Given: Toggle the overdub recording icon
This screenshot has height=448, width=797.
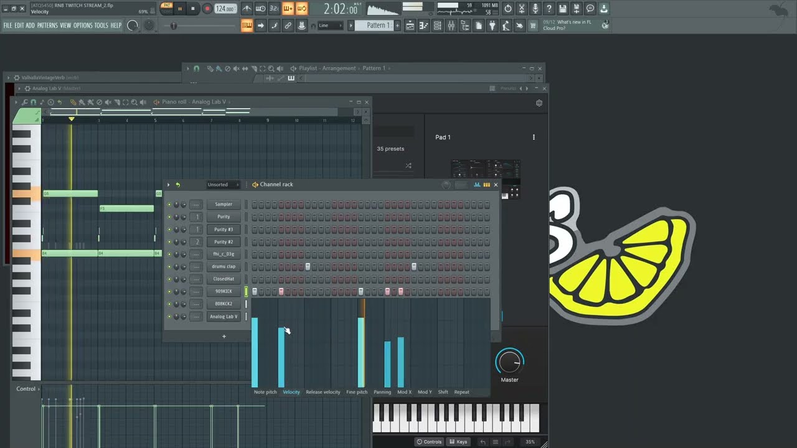Looking at the screenshot, I should (x=288, y=9).
